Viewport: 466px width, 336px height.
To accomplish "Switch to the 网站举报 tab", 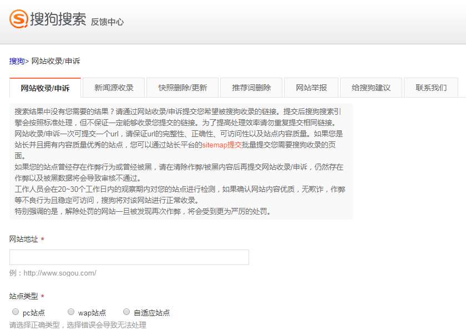I will pyautogui.click(x=311, y=88).
